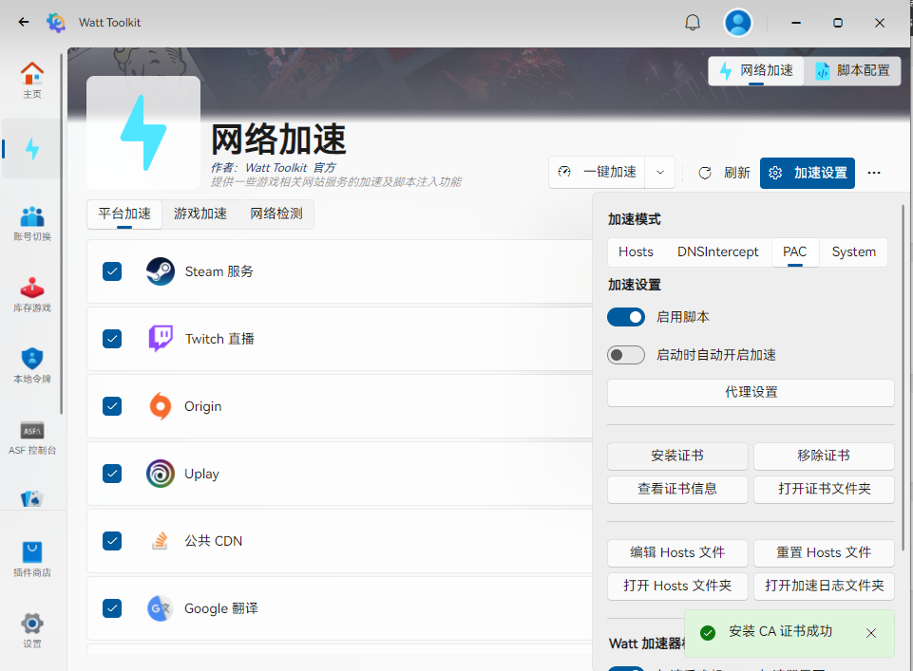Select the DNSIntercept acceleration mode

[x=717, y=252]
